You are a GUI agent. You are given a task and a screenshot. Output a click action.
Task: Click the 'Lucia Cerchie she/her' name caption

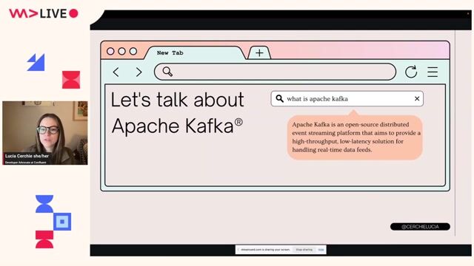click(x=27, y=156)
